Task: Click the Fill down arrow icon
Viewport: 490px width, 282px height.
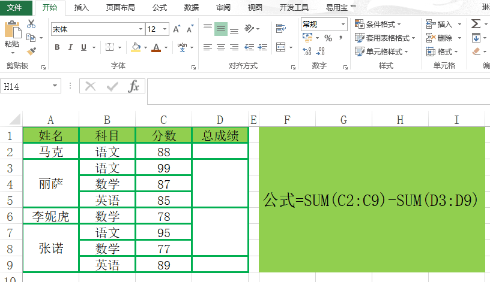Action: pos(476,38)
